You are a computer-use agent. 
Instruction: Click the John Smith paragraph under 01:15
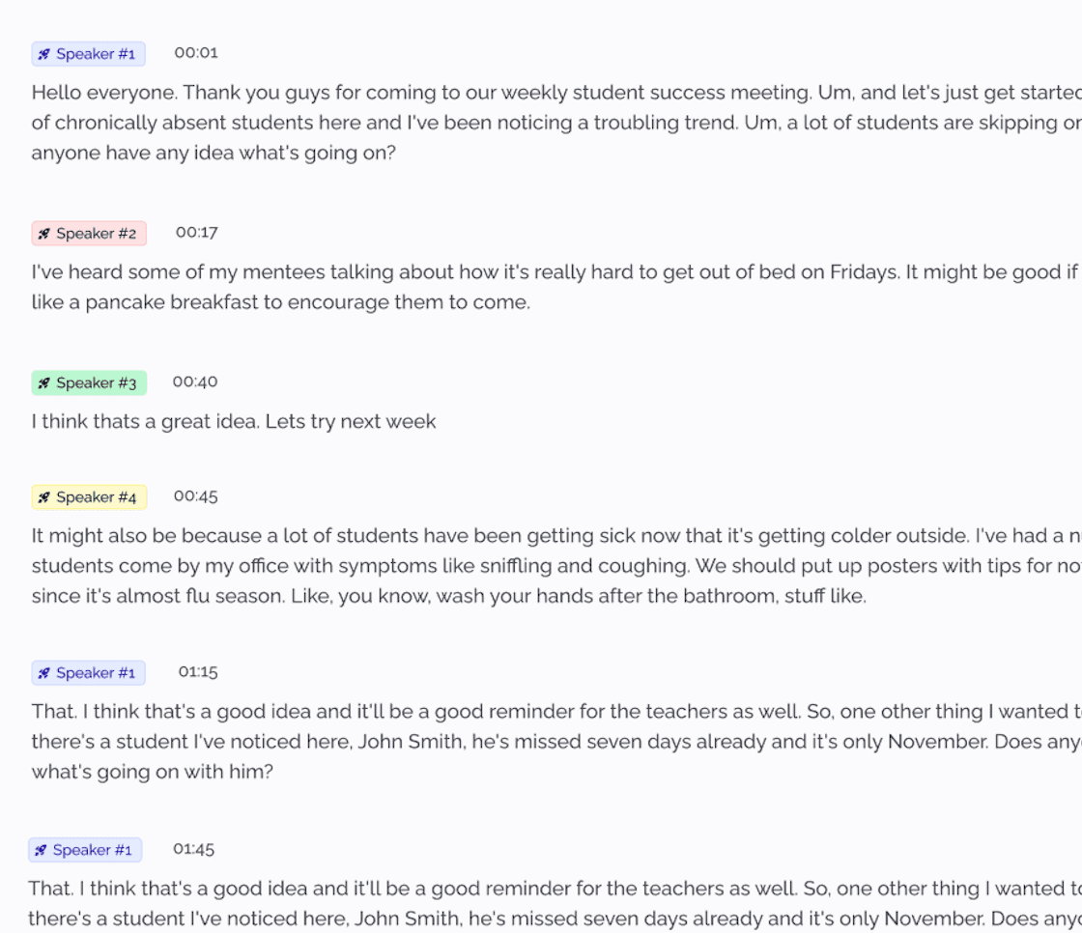[556, 741]
